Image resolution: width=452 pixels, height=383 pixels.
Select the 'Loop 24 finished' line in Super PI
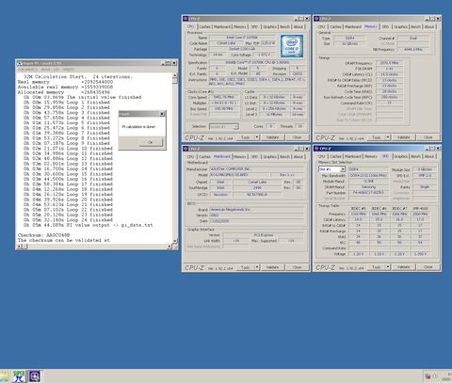[x=68, y=220]
